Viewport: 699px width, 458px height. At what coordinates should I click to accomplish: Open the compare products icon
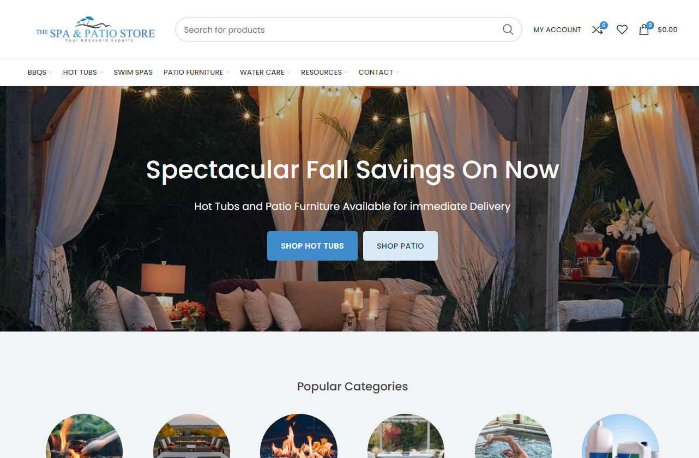pos(598,30)
